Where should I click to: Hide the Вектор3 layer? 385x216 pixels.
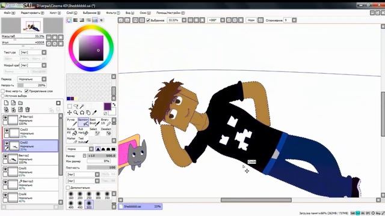[5, 182]
